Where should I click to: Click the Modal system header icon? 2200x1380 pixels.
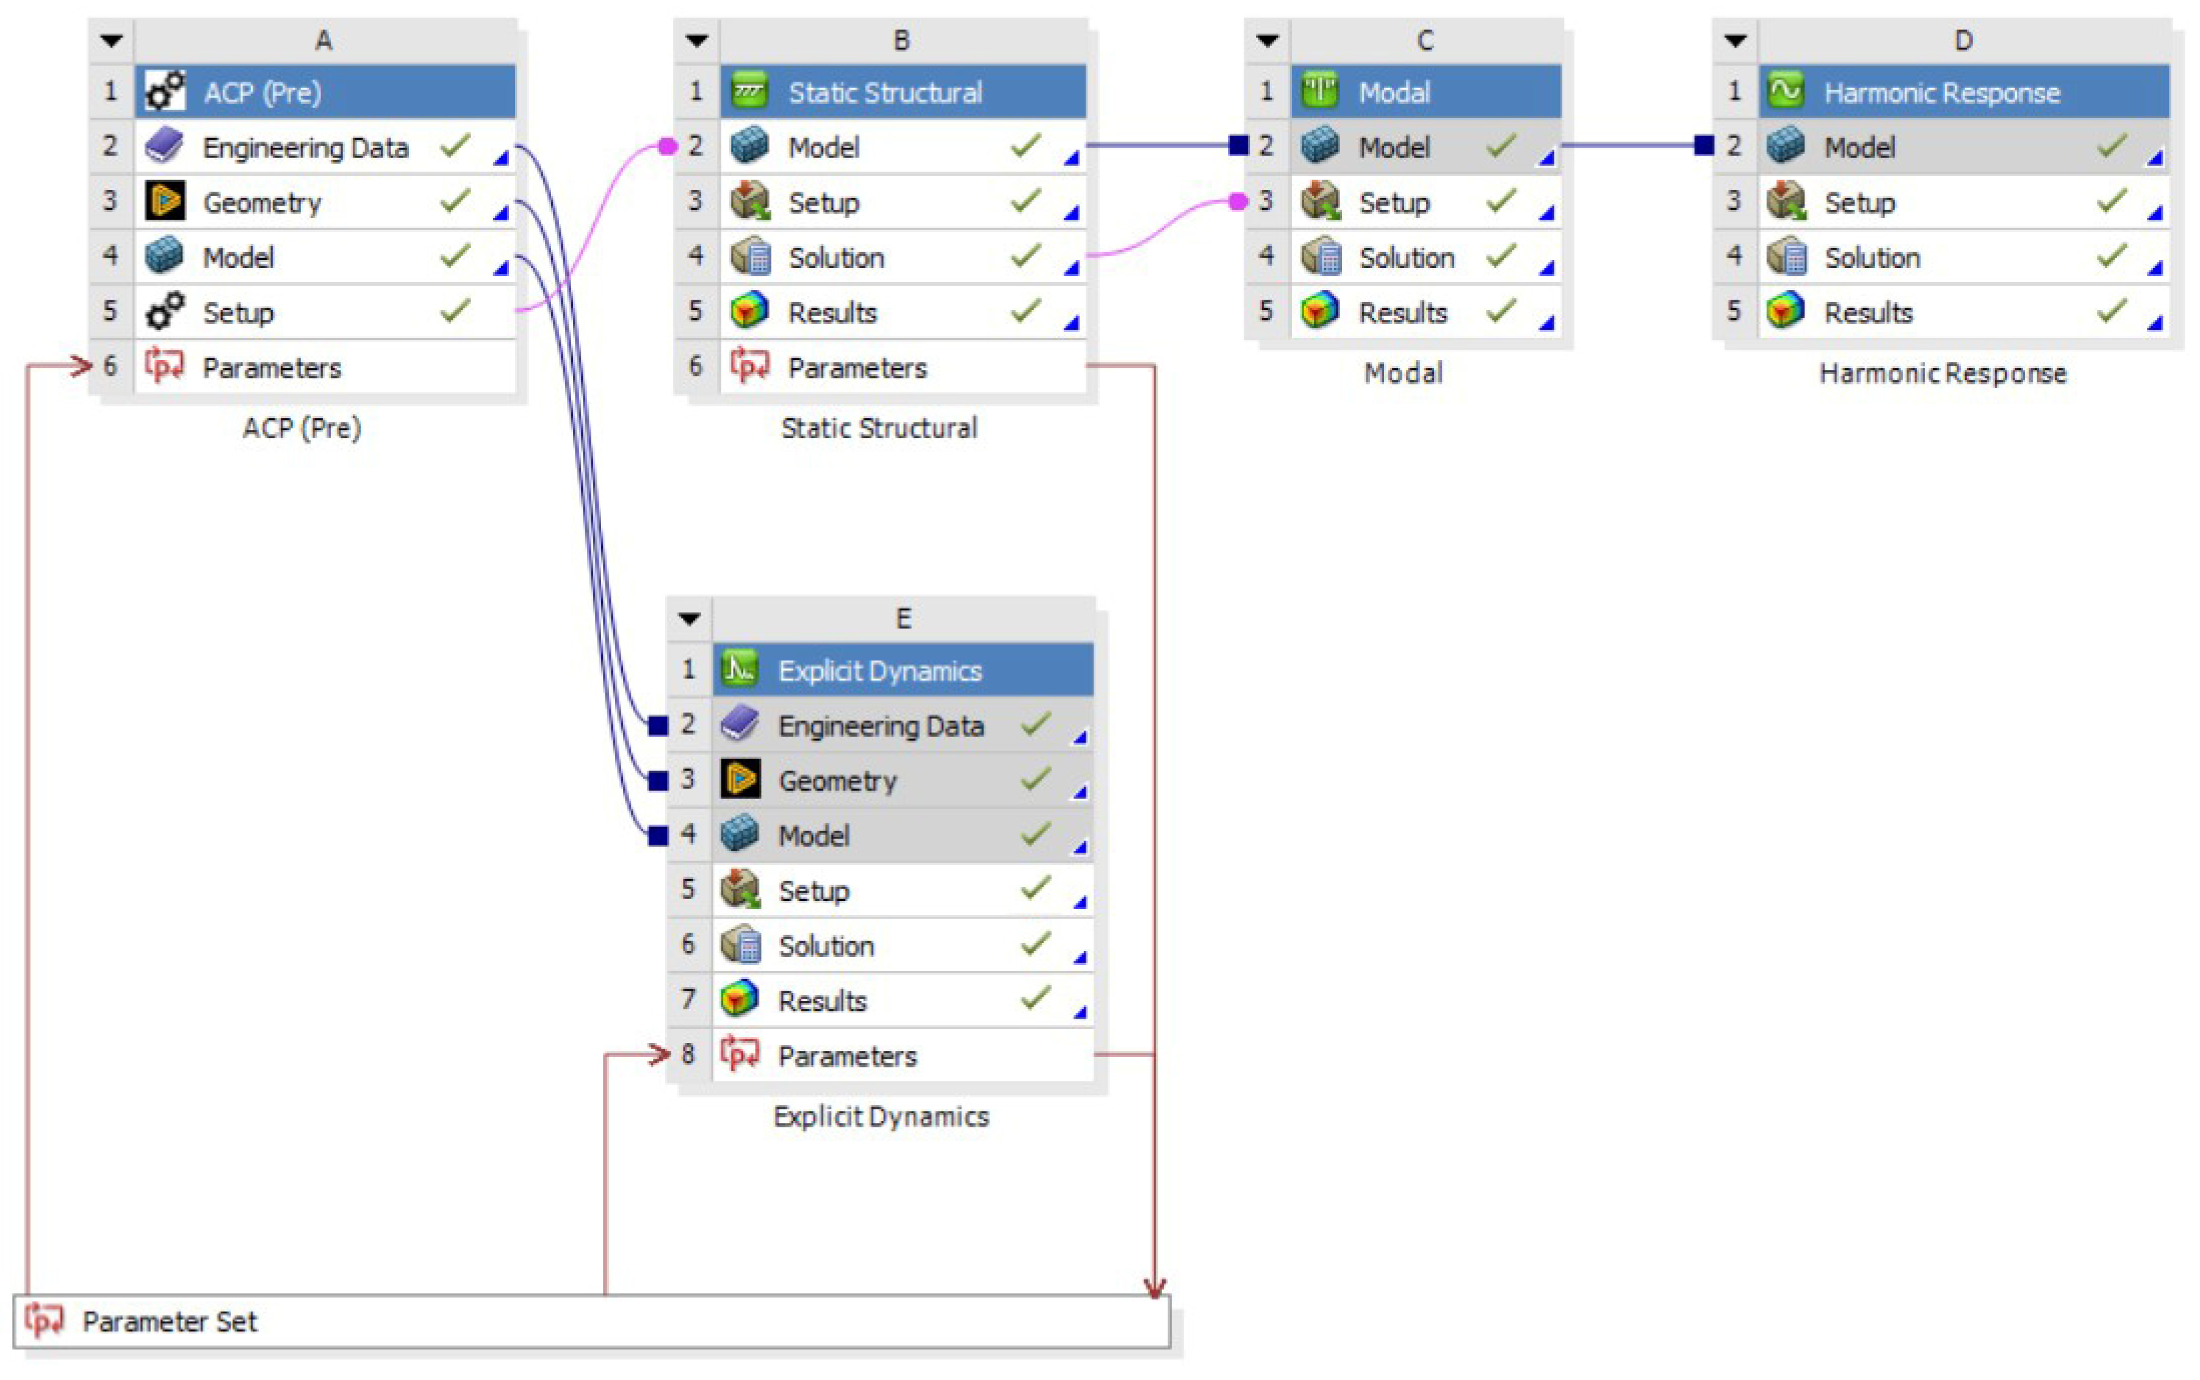[1319, 92]
